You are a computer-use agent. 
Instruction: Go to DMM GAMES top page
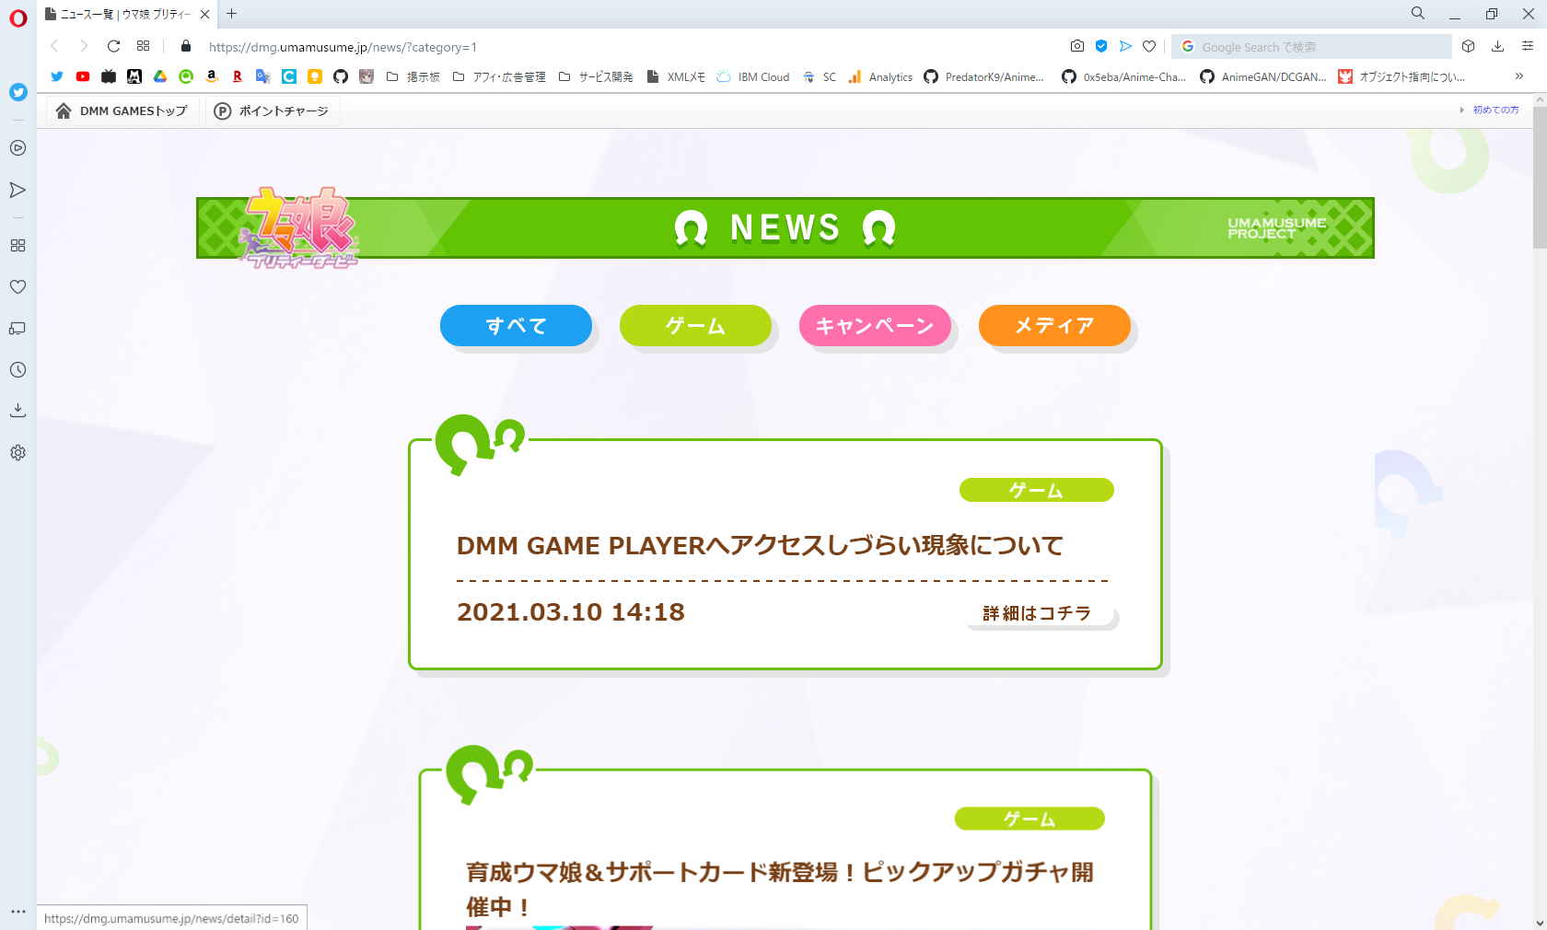[x=122, y=110]
